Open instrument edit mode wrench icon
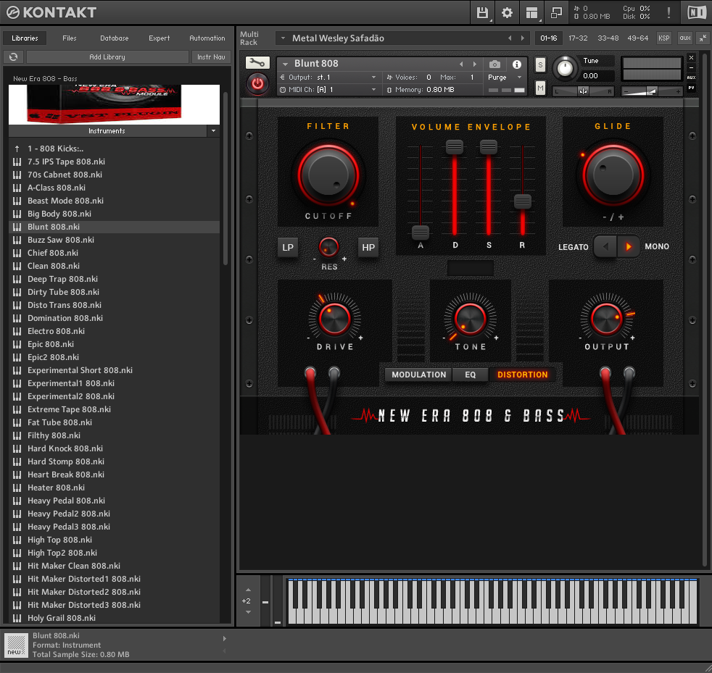This screenshot has width=712, height=673. click(x=257, y=62)
